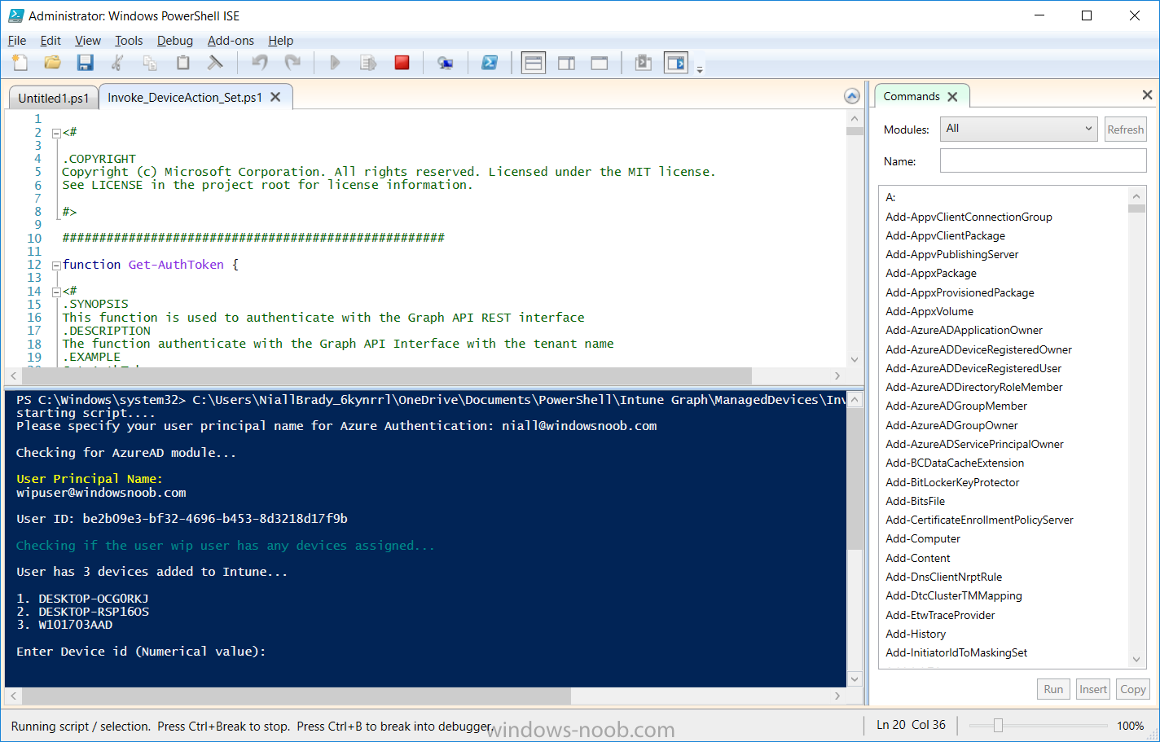Viewport: 1160px width, 742px height.
Task: Click the Copy button in the Commands pane
Action: point(1132,689)
